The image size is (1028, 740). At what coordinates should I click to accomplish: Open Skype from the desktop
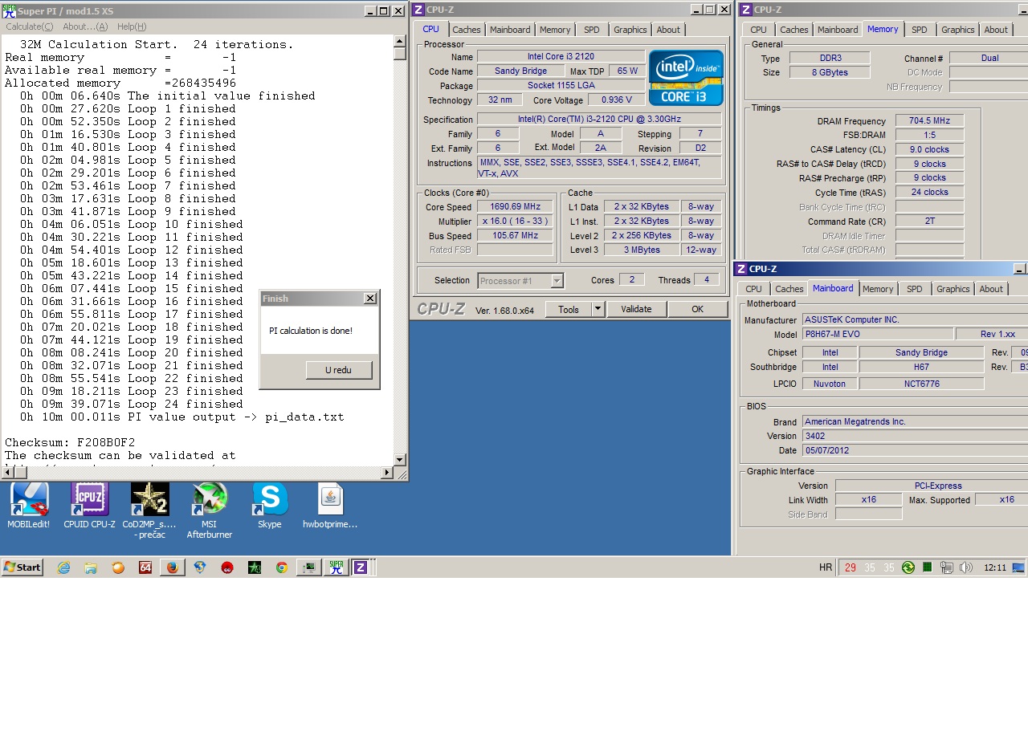click(270, 505)
